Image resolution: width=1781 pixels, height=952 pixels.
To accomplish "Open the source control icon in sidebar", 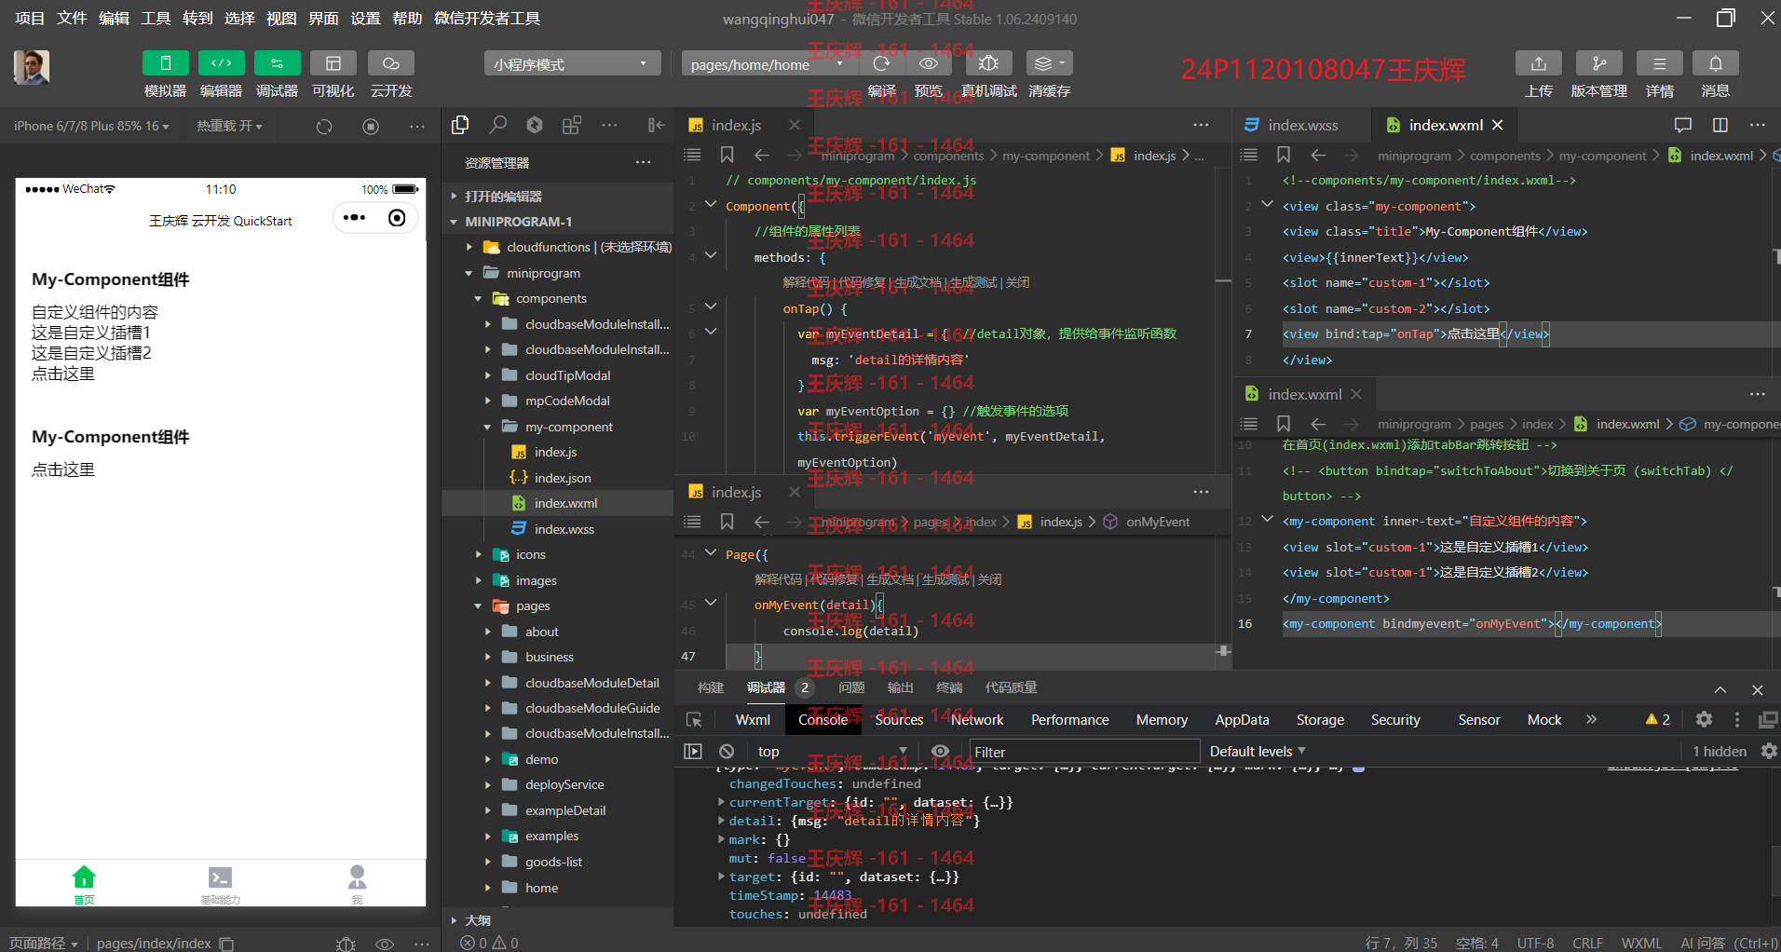I will [535, 125].
